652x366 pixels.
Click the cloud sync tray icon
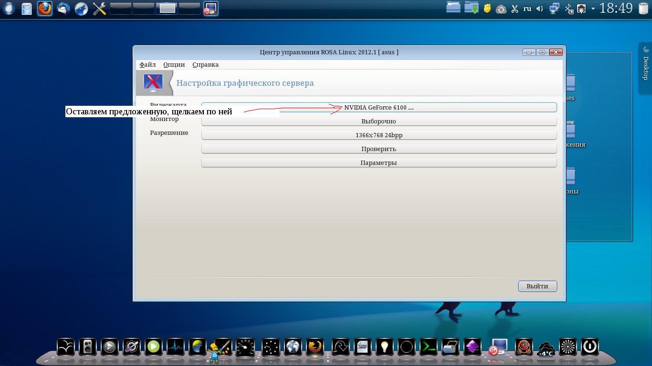(501, 9)
